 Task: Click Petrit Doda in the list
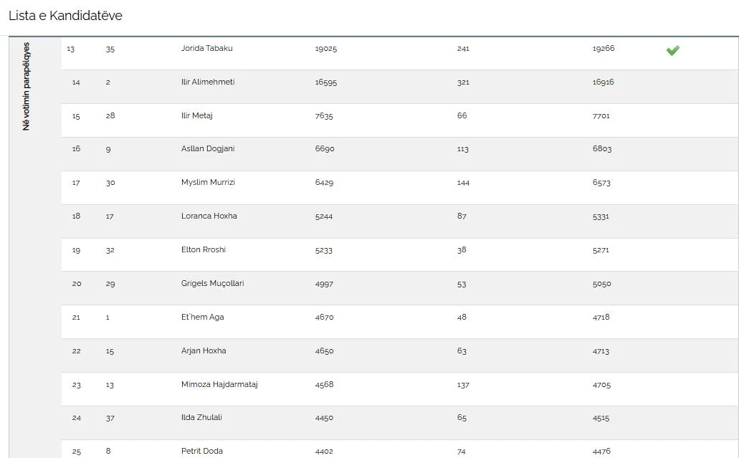[202, 452]
